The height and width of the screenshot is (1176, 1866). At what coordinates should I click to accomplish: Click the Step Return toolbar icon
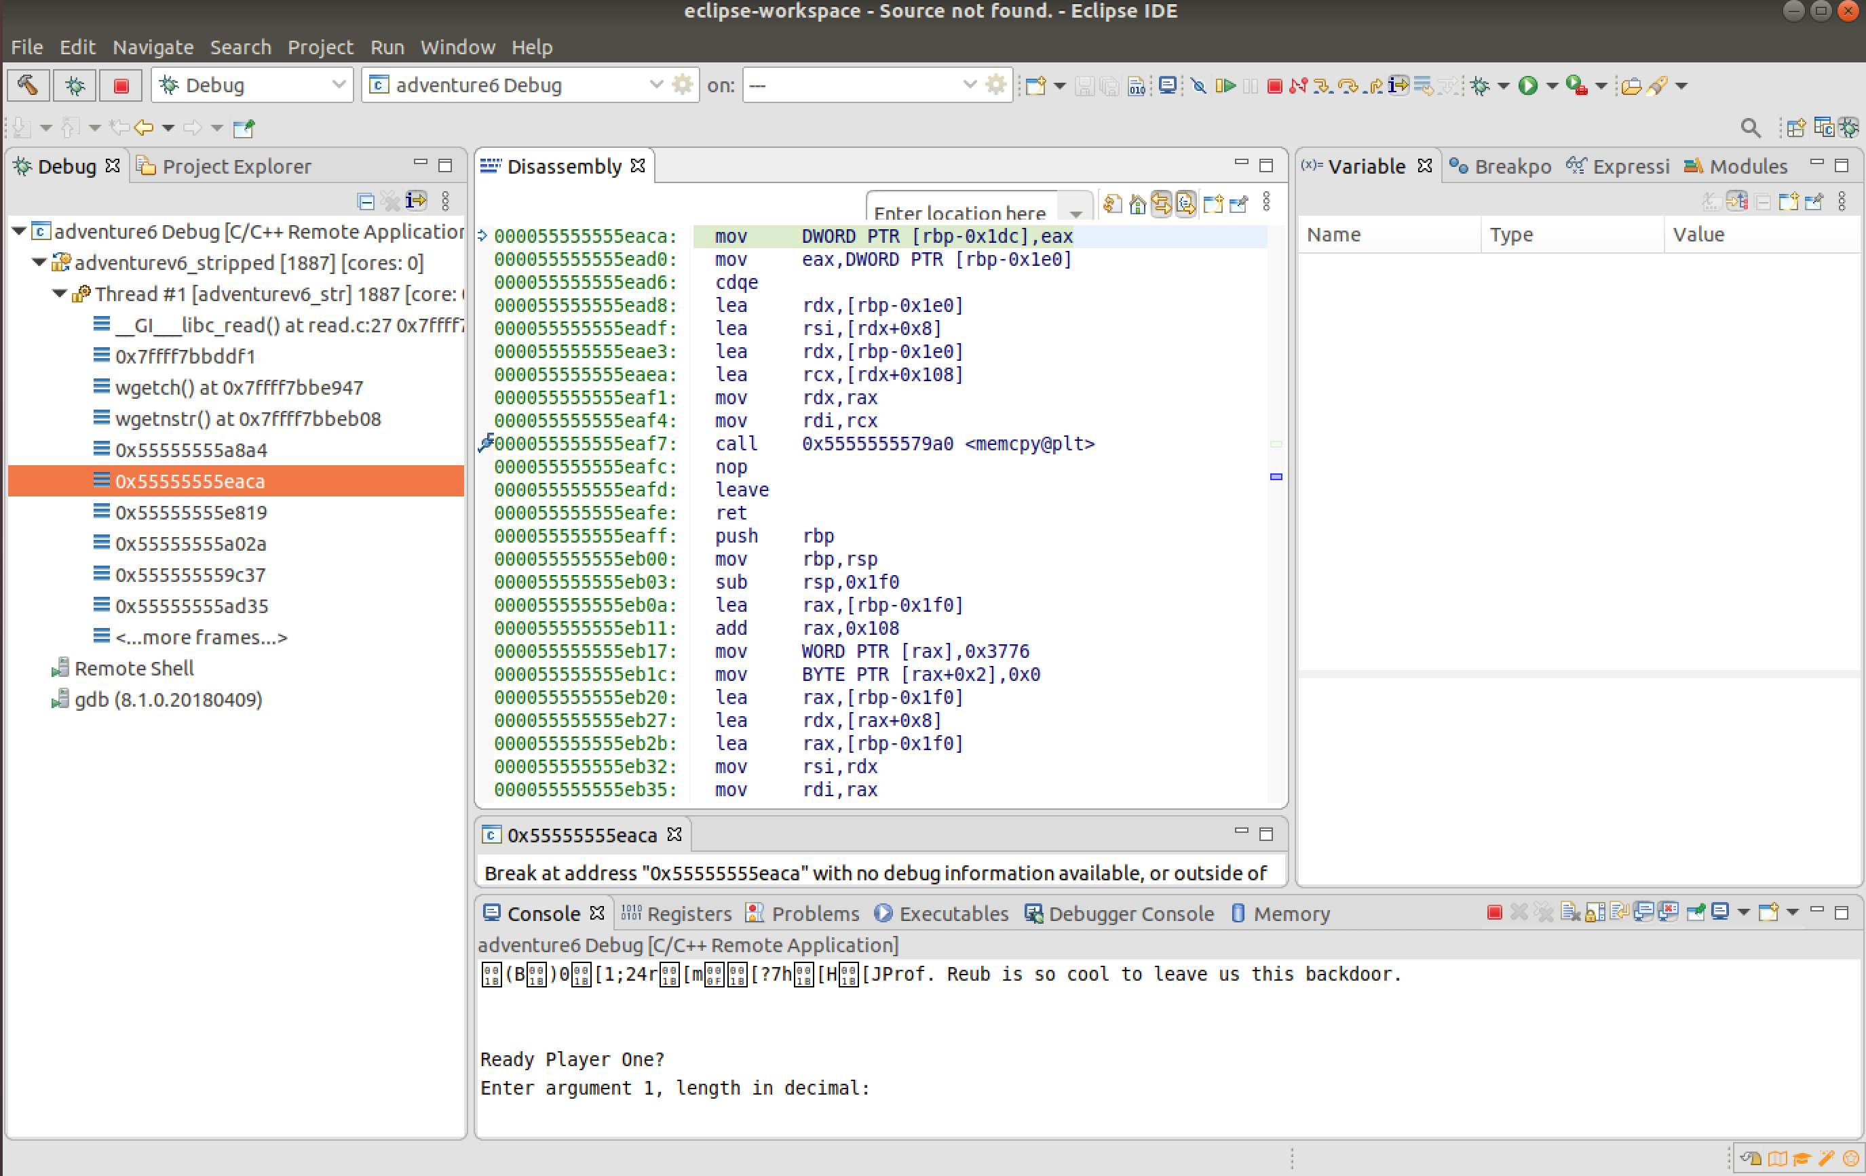point(1374,85)
